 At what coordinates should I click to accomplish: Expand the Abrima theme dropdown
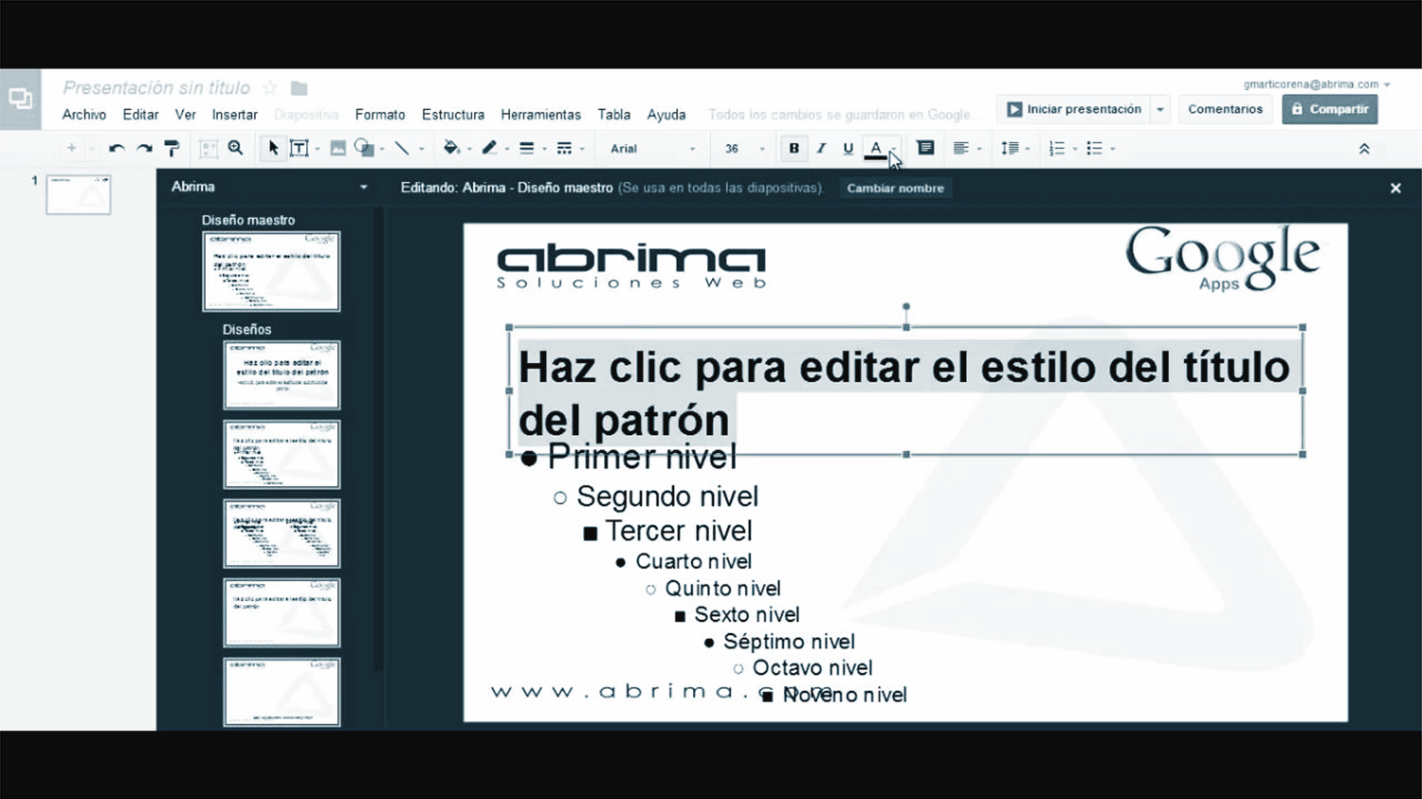click(x=363, y=188)
